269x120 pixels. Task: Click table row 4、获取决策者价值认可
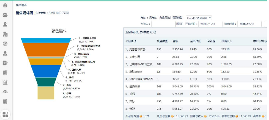(x=195, y=79)
